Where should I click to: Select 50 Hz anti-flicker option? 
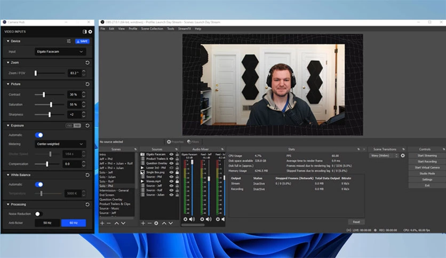coord(47,223)
